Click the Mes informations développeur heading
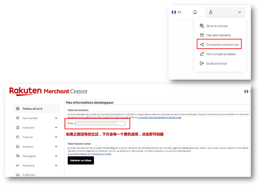 (x=90, y=102)
